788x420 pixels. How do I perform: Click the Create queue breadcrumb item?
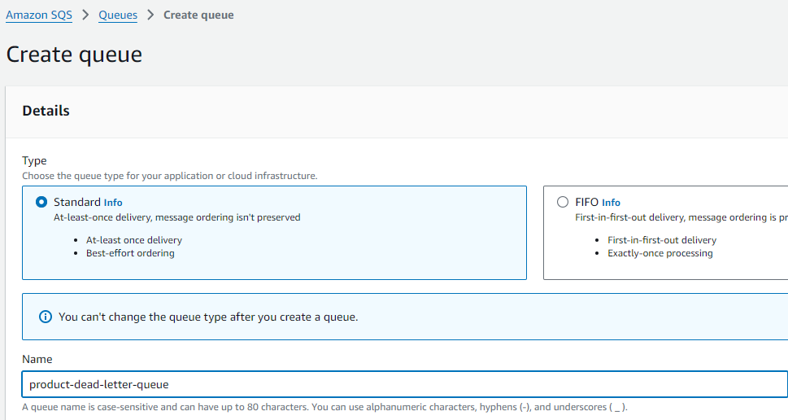(198, 15)
